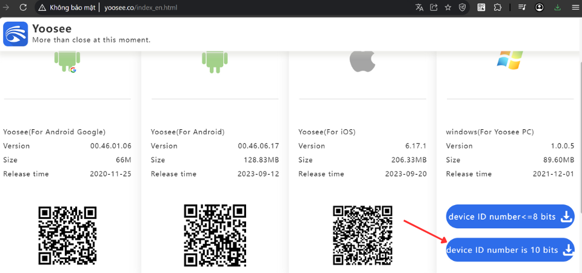Image resolution: width=582 pixels, height=273 pixels.
Task: Click the Windows logo icon
Action: coord(510,60)
